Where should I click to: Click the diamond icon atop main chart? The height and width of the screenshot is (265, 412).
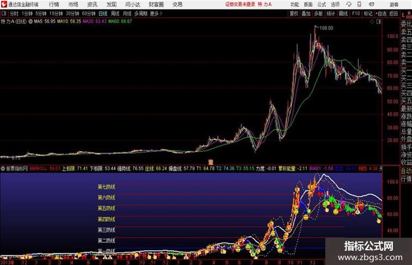(372, 22)
